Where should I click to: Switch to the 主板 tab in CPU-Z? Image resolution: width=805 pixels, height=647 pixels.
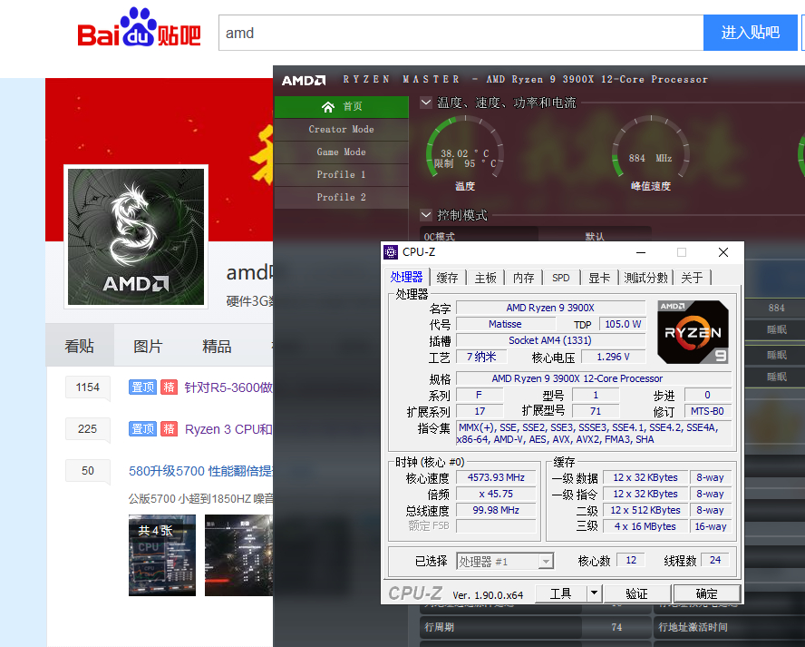pos(485,278)
